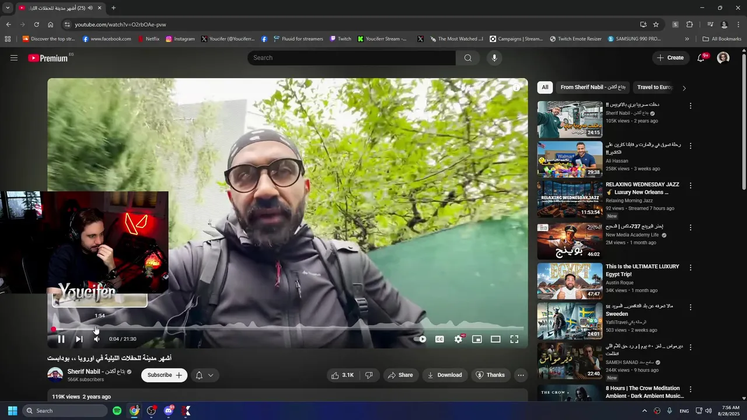Show next filter chips arrow
The width and height of the screenshot is (747, 420).
tap(684, 87)
